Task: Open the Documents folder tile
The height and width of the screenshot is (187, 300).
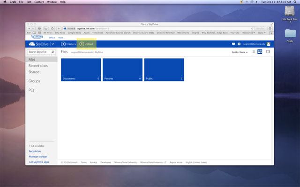Action: (x=81, y=70)
